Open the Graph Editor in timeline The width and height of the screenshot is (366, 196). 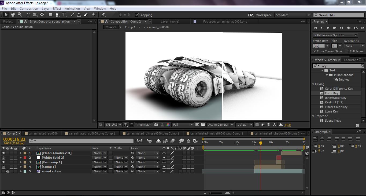pos(196,141)
